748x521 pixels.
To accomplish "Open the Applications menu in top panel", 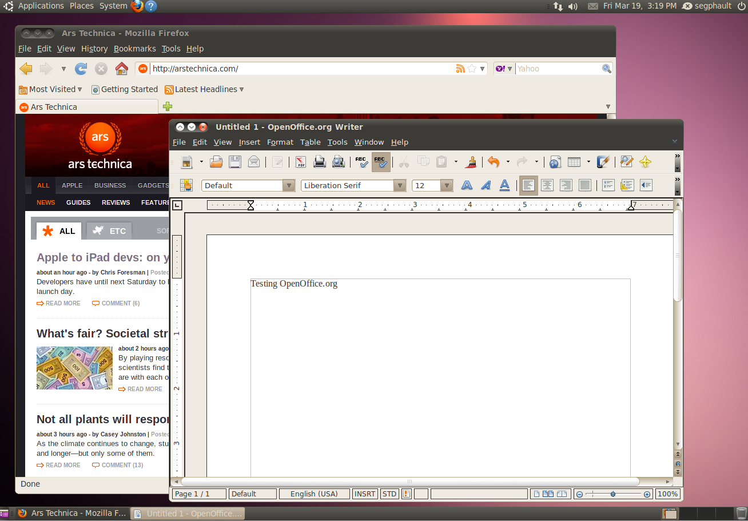I will [41, 6].
